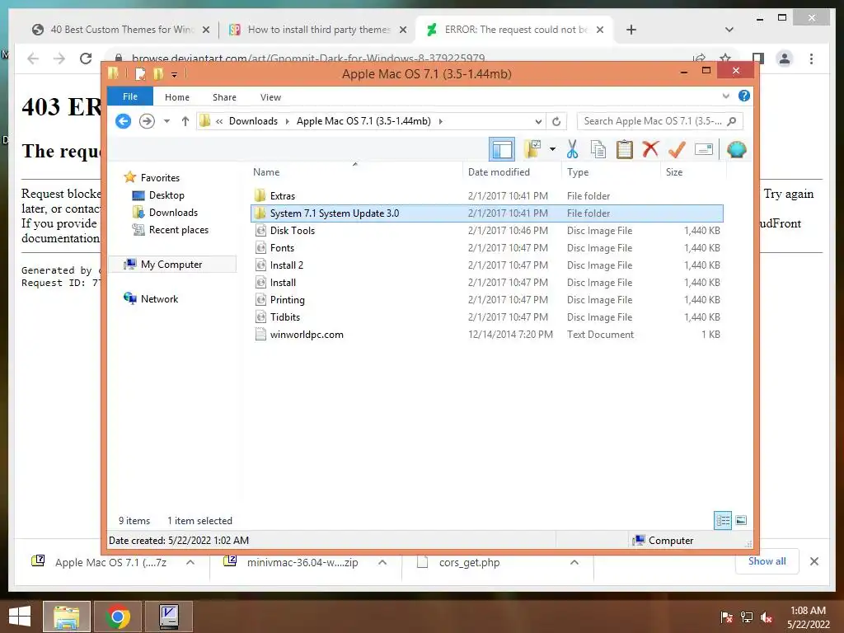Expand cors_get.php download options
This screenshot has height=633, width=844.
(x=574, y=562)
